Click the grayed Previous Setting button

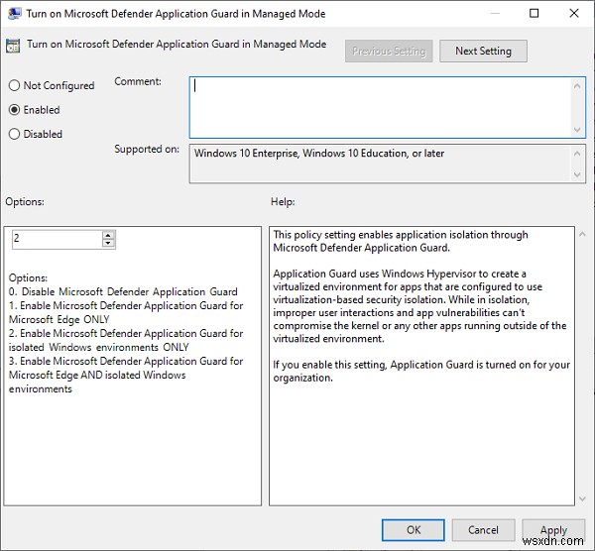389,51
